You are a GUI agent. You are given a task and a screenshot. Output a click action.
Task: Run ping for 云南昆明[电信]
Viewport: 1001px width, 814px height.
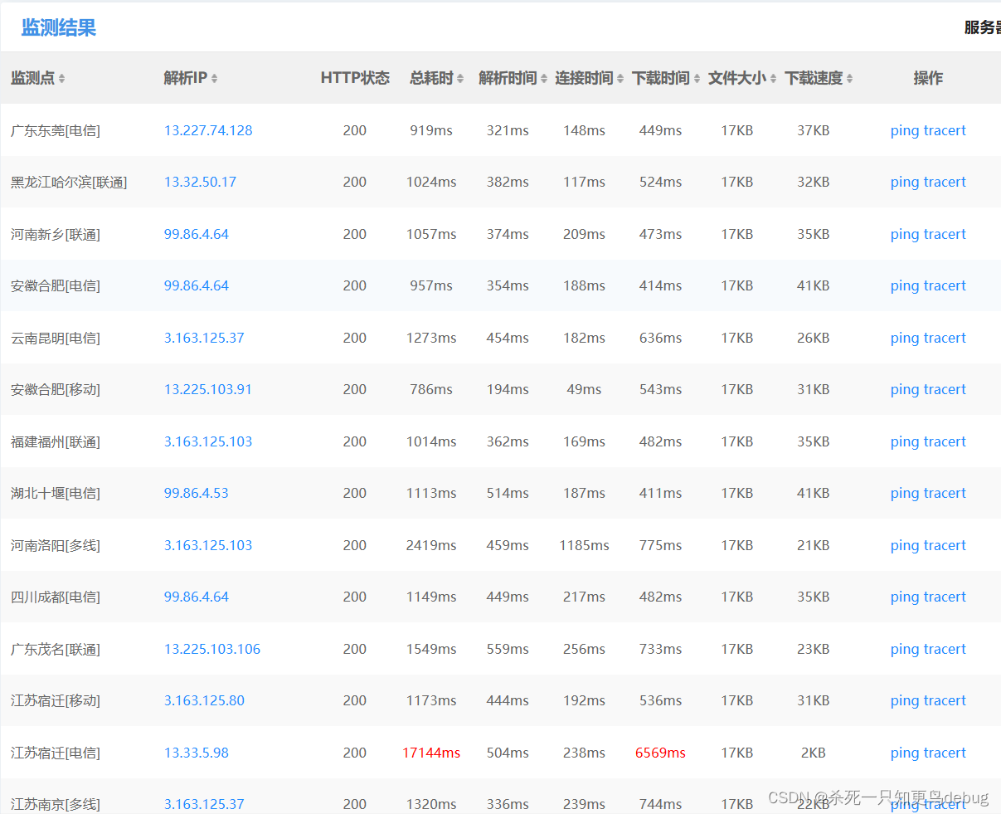(x=905, y=339)
